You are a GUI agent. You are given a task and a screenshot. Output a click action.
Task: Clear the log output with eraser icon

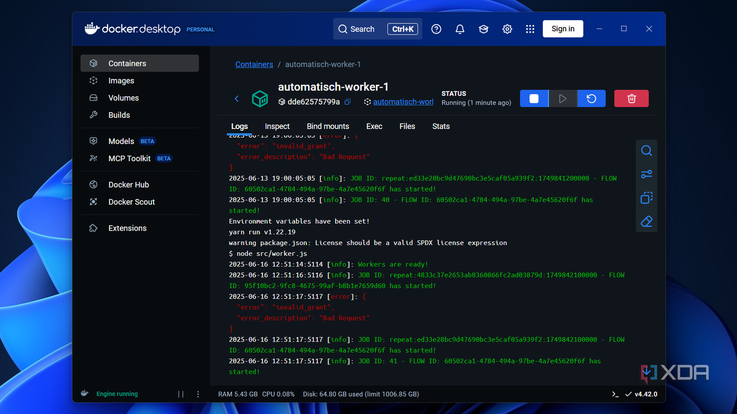click(x=646, y=221)
